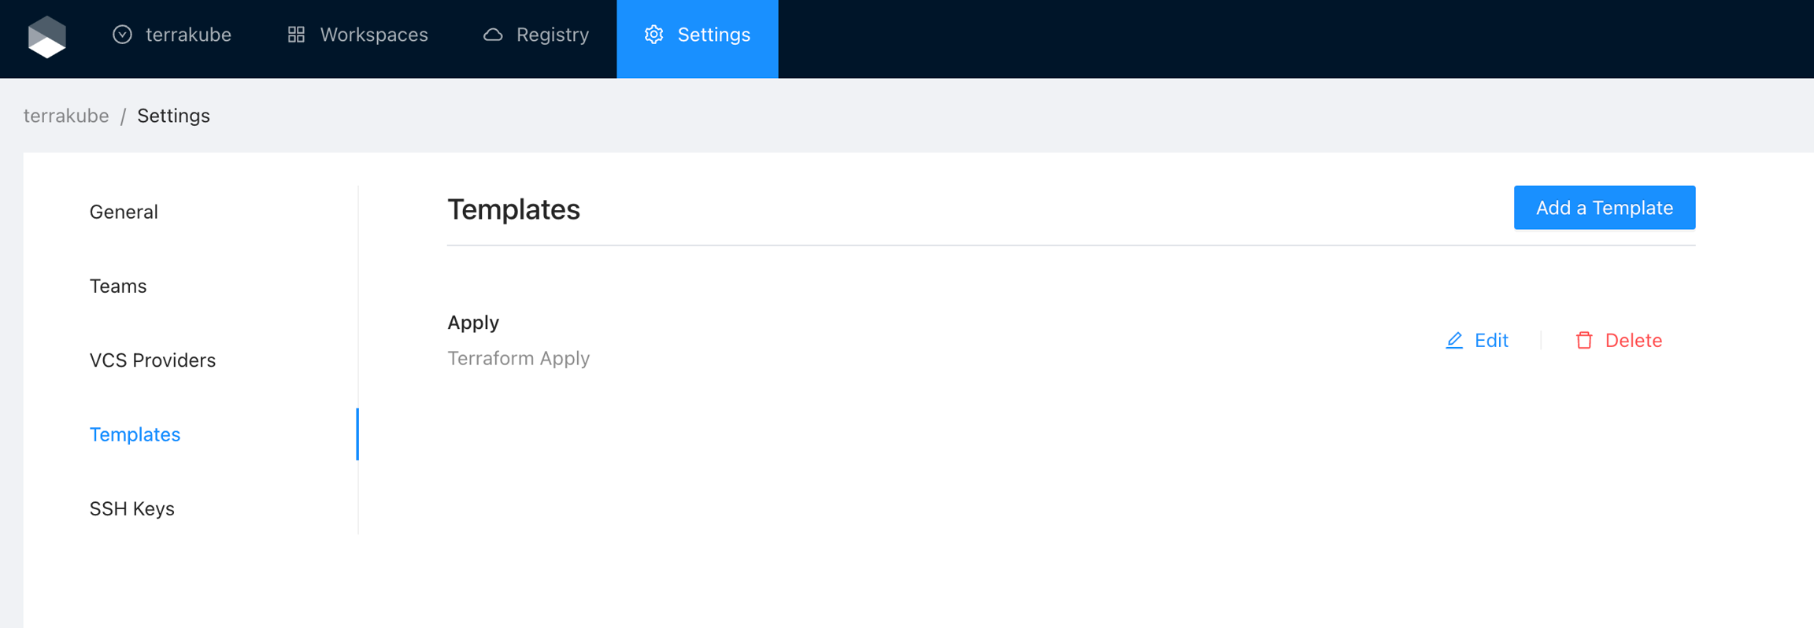Screen dimensions: 1814x628
Task: Select the Apply template title
Action: (x=473, y=323)
